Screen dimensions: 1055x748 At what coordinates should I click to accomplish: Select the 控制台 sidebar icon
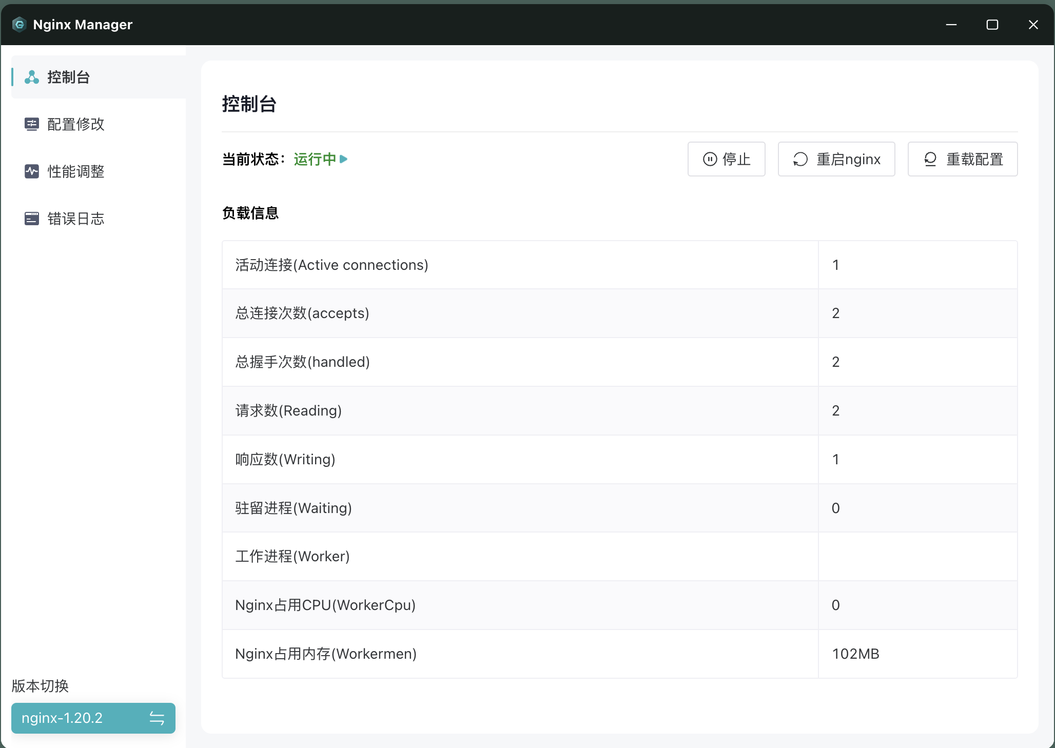31,77
